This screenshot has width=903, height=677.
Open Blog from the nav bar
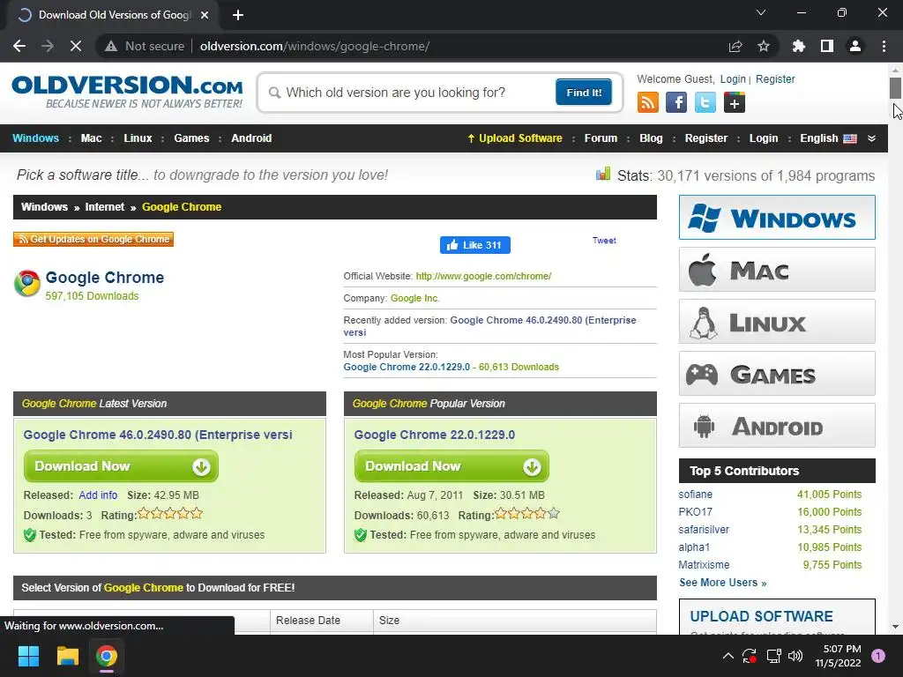(651, 138)
